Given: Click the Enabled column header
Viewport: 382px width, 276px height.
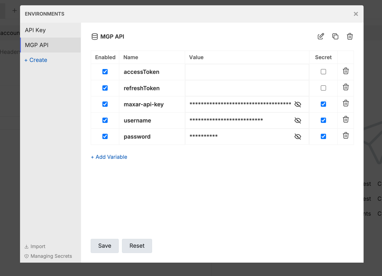Looking at the screenshot, I should 105,57.
